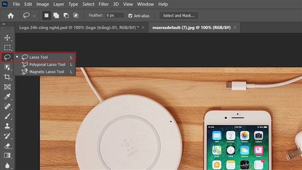Open the File menu
Screen dimensions: 302x170
(x=16, y=4)
